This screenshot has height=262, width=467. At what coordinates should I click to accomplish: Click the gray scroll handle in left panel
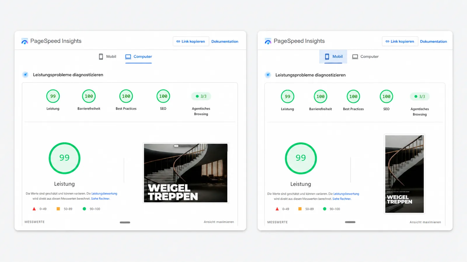[x=125, y=222]
